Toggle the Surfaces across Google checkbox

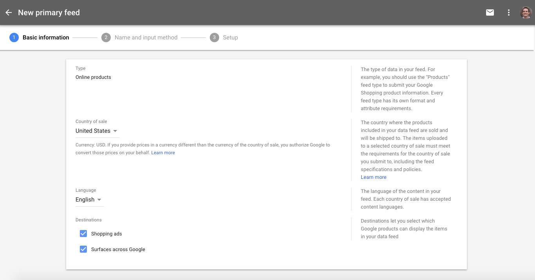click(x=83, y=249)
